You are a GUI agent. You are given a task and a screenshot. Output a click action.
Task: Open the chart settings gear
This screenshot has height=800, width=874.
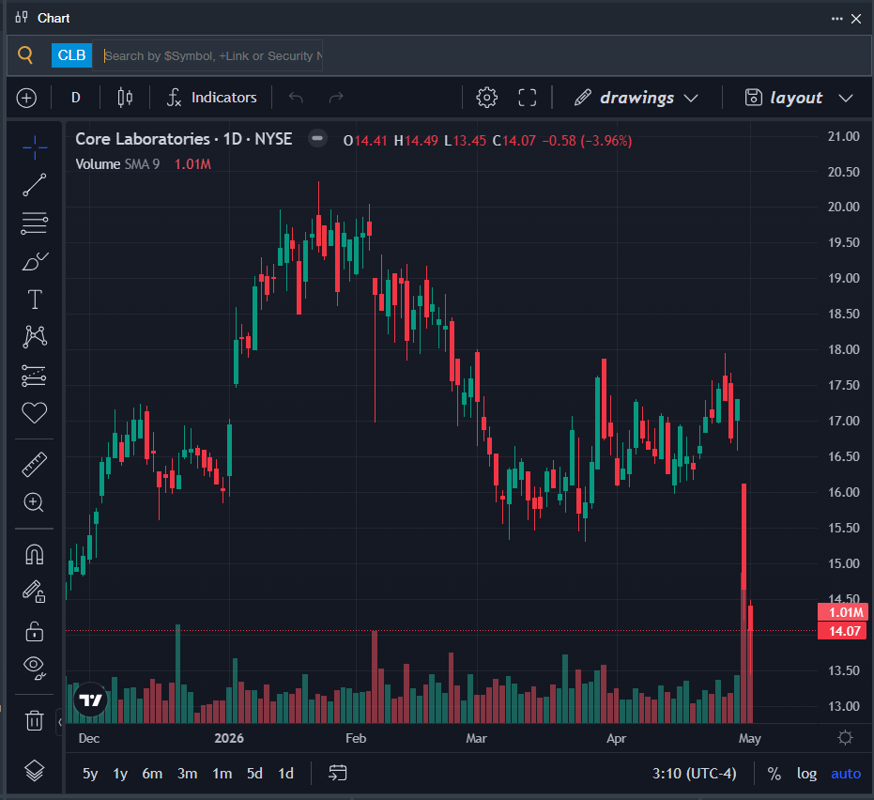tap(486, 98)
